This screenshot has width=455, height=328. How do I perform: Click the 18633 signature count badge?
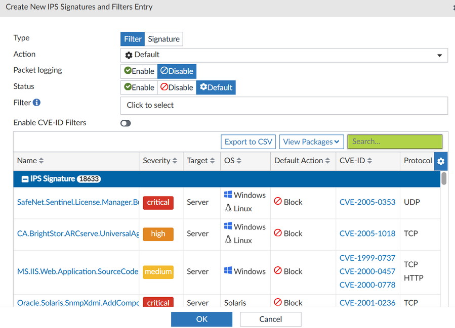pos(89,179)
